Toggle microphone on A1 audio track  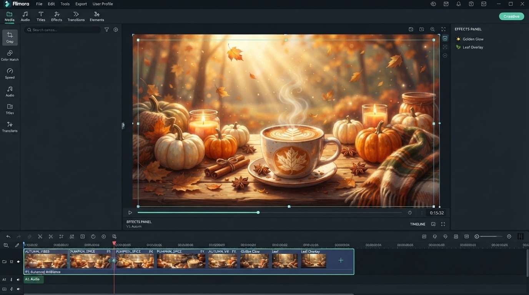click(x=12, y=280)
